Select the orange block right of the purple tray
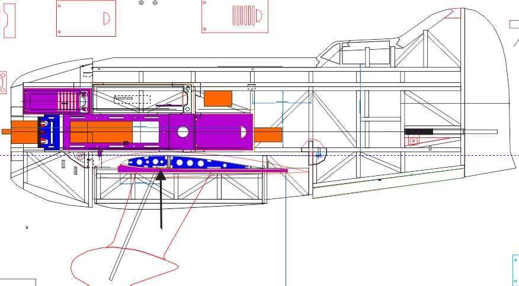The height and width of the screenshot is (286, 519). (x=268, y=134)
